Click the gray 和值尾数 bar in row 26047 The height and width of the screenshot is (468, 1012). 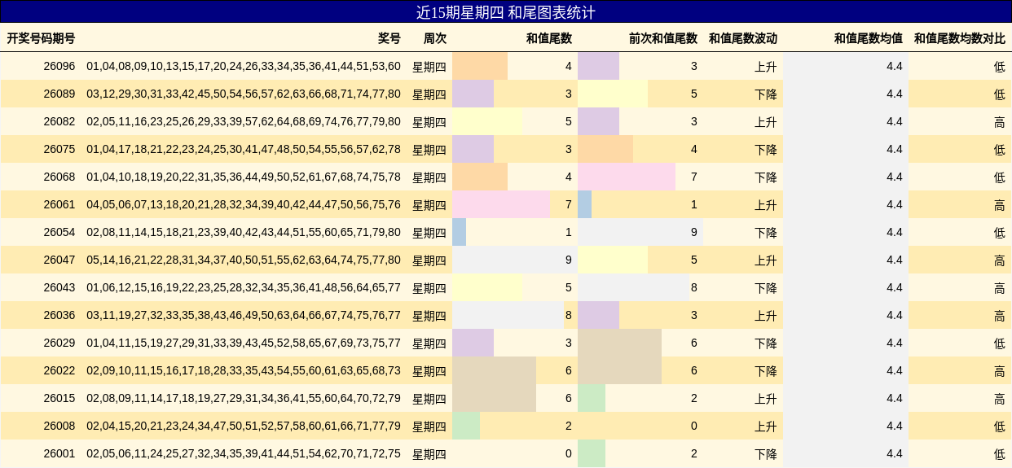point(515,260)
